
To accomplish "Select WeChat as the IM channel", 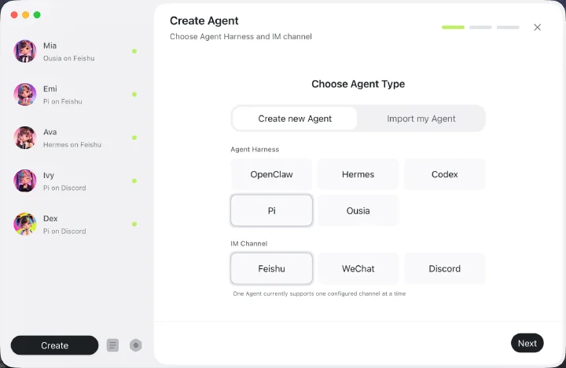I will pos(358,269).
